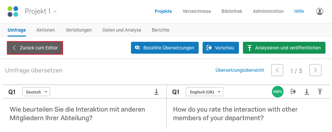The height and width of the screenshot is (132, 332).
Task: Click the Qualtrics colored dots logo
Action: coord(13,12)
